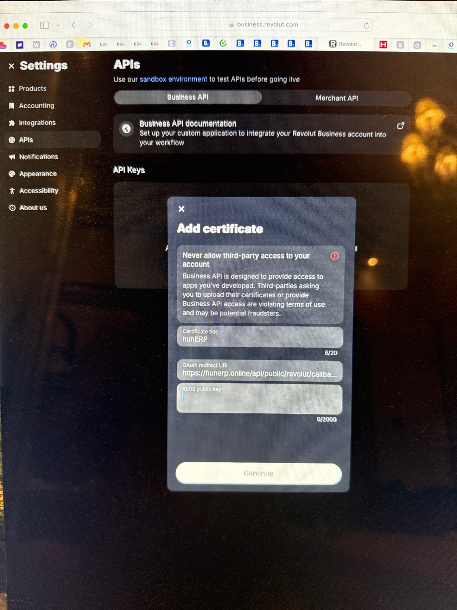Click the red warning icon in the dialog
Viewport: 457px width, 610px height.
[334, 256]
